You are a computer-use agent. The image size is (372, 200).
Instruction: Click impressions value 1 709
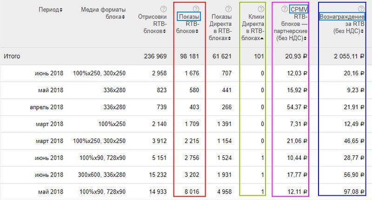[x=192, y=124]
